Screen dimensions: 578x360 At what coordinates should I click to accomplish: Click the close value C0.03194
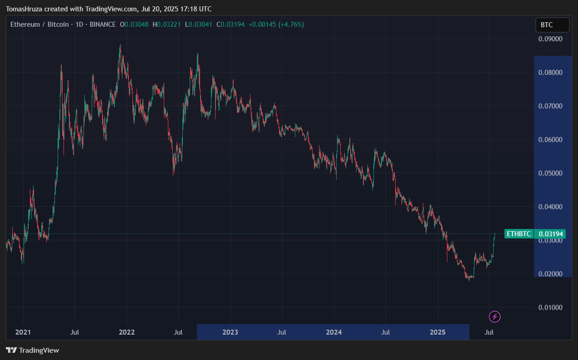coord(230,24)
